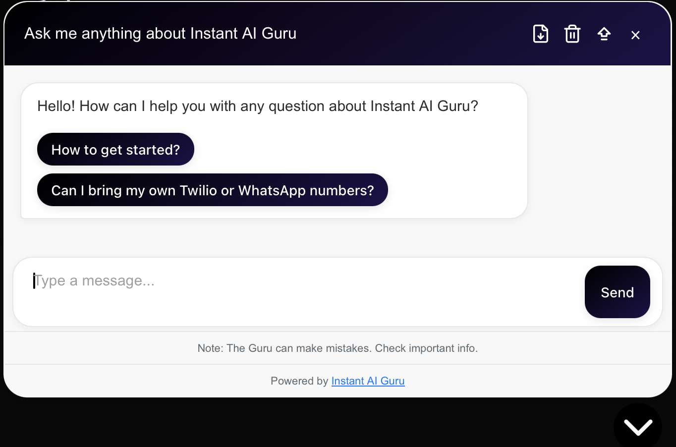Dismiss the chat via the X button
The width and height of the screenshot is (676, 447).
pos(635,35)
